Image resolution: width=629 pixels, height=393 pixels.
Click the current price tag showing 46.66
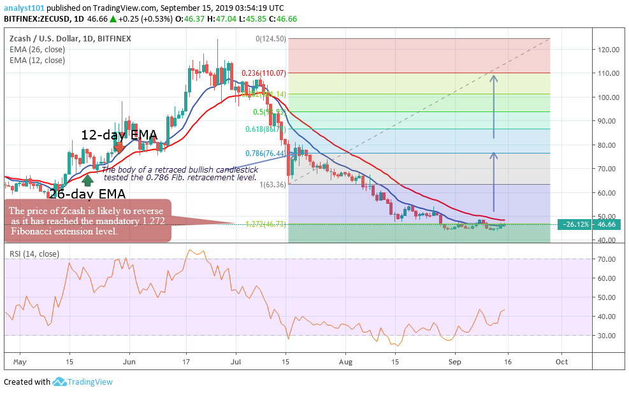[607, 224]
